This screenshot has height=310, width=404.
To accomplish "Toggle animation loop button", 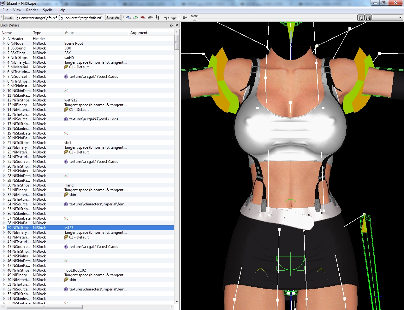I will tap(361, 18).
